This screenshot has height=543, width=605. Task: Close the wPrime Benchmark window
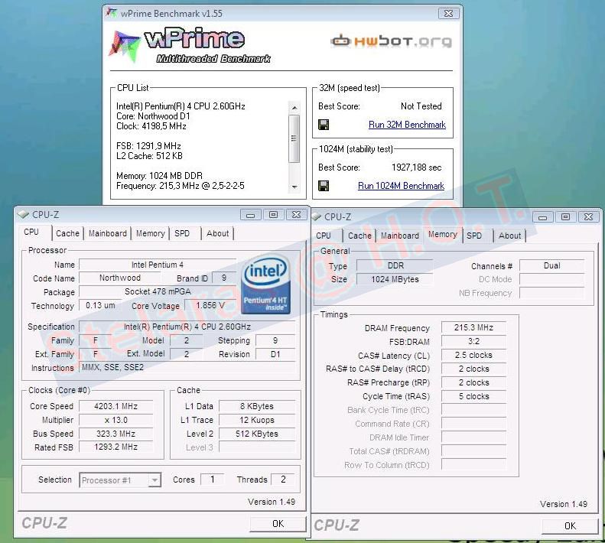[x=448, y=14]
